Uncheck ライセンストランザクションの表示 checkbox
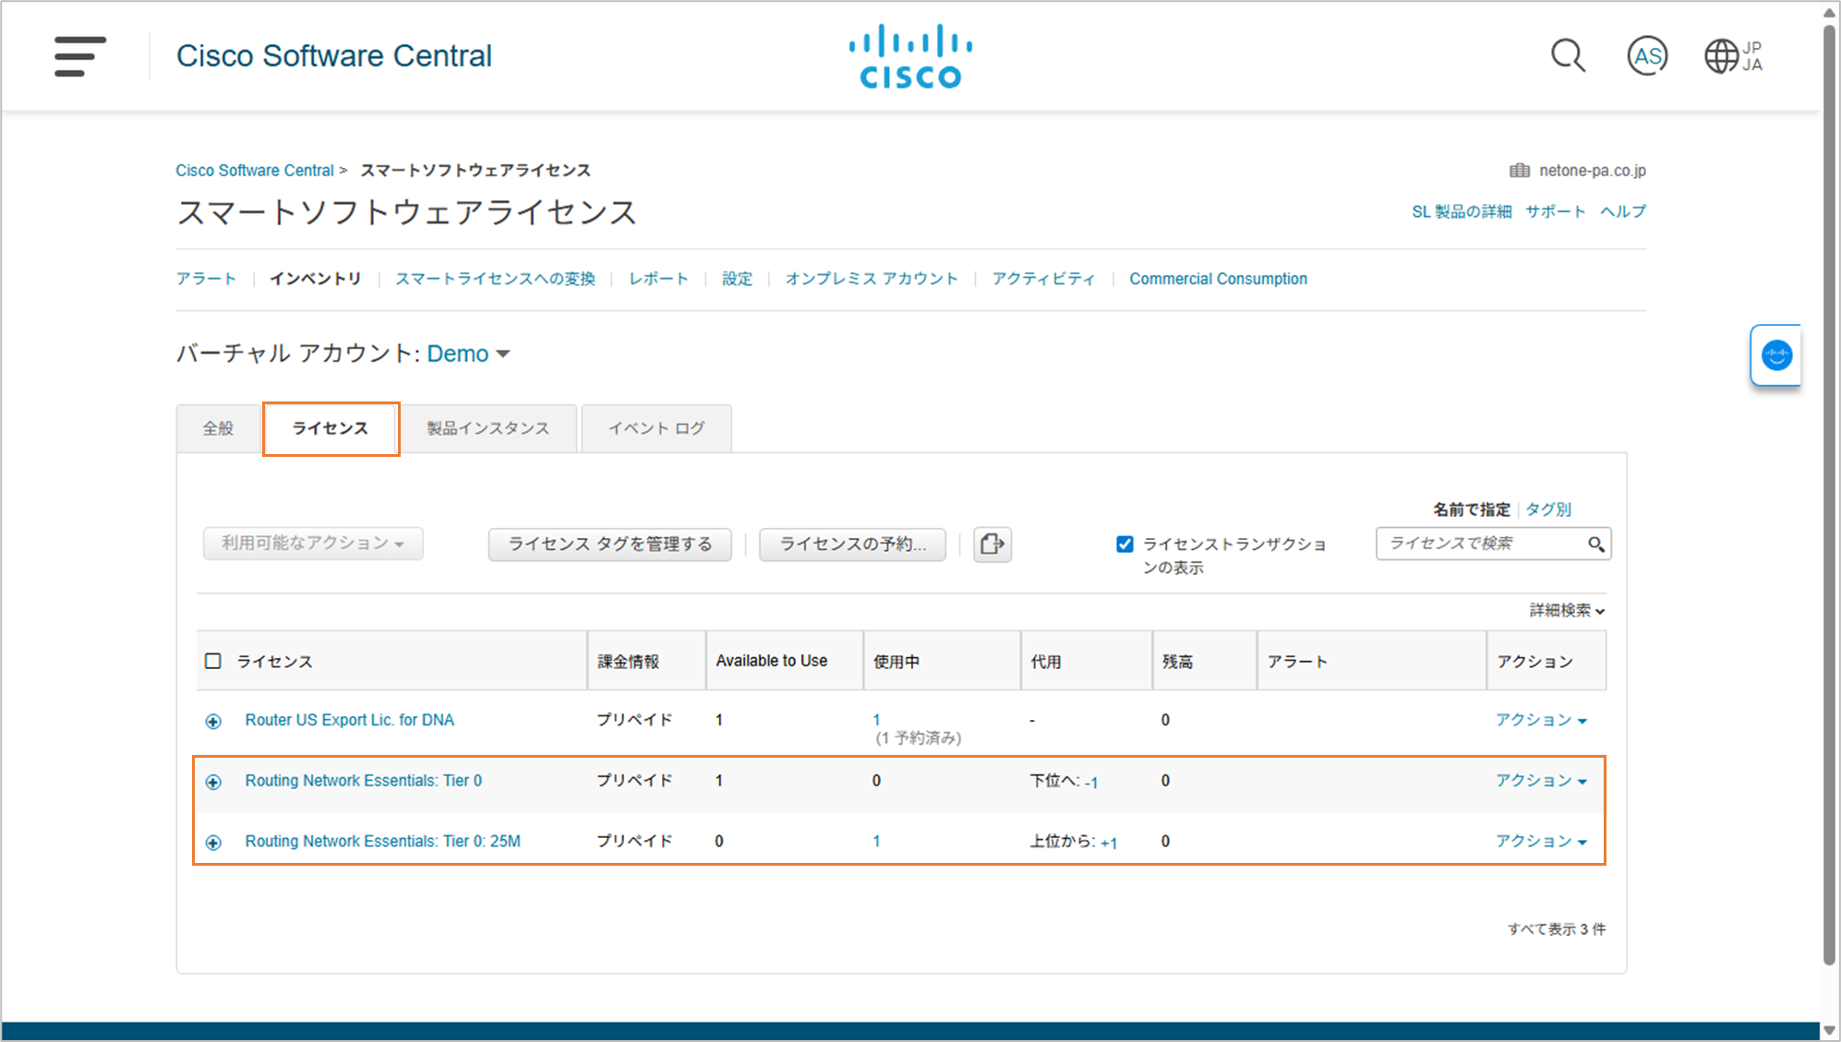Image resolution: width=1841 pixels, height=1042 pixels. [1125, 544]
